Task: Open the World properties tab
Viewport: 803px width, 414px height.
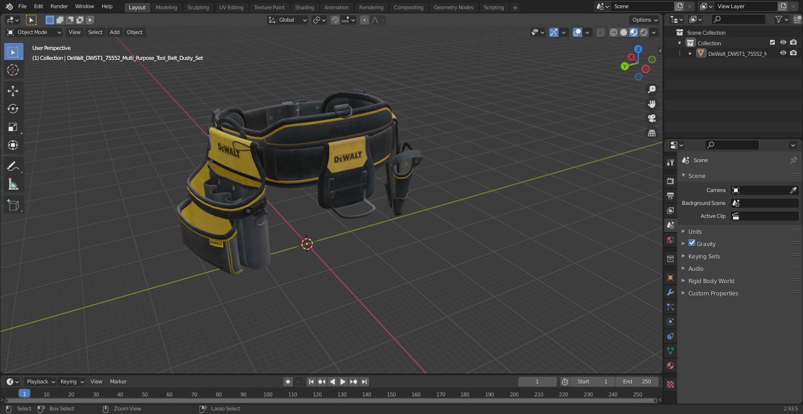Action: 670,240
